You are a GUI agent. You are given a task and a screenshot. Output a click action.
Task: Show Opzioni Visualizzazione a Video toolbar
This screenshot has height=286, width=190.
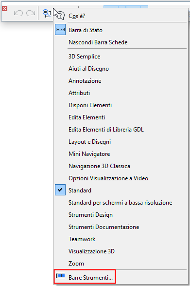pos(121,178)
